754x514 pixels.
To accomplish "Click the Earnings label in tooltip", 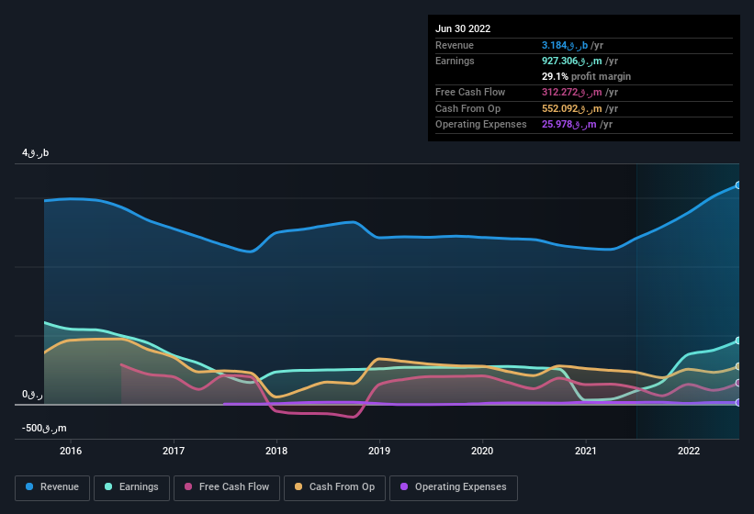I will [x=455, y=61].
